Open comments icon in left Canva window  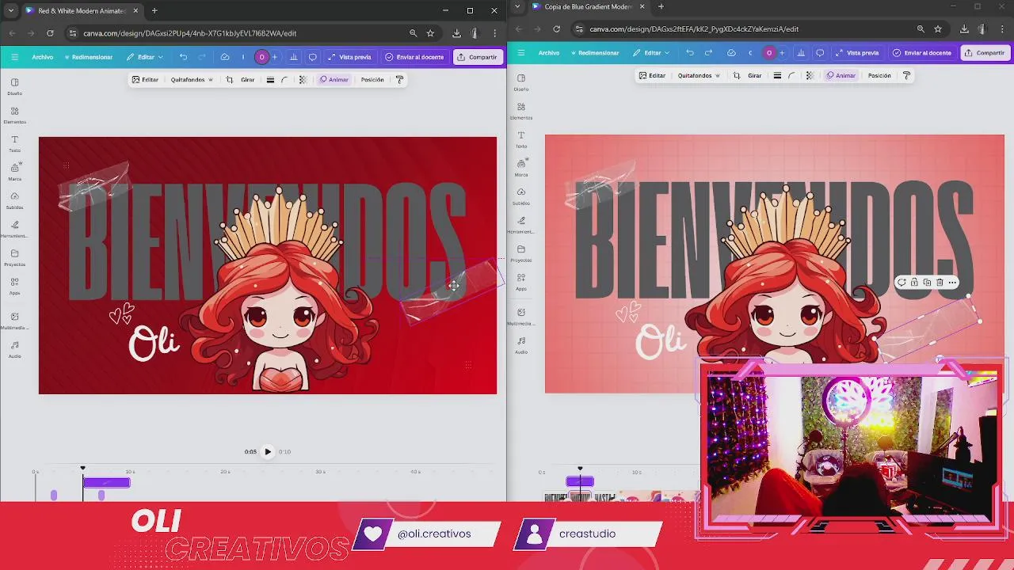pos(312,57)
